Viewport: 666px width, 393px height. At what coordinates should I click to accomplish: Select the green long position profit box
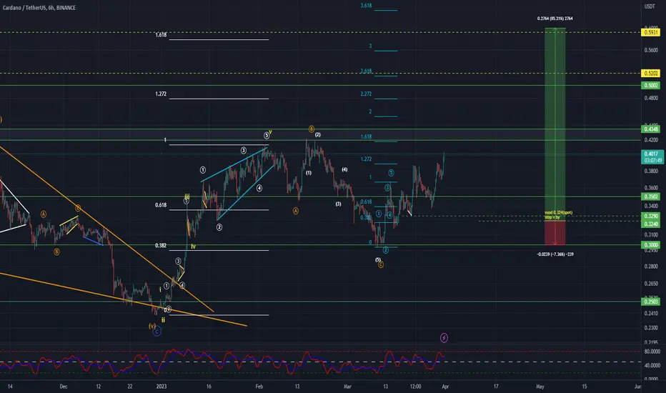click(555, 124)
